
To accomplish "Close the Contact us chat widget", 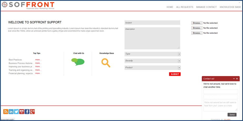I will click(237, 79).
